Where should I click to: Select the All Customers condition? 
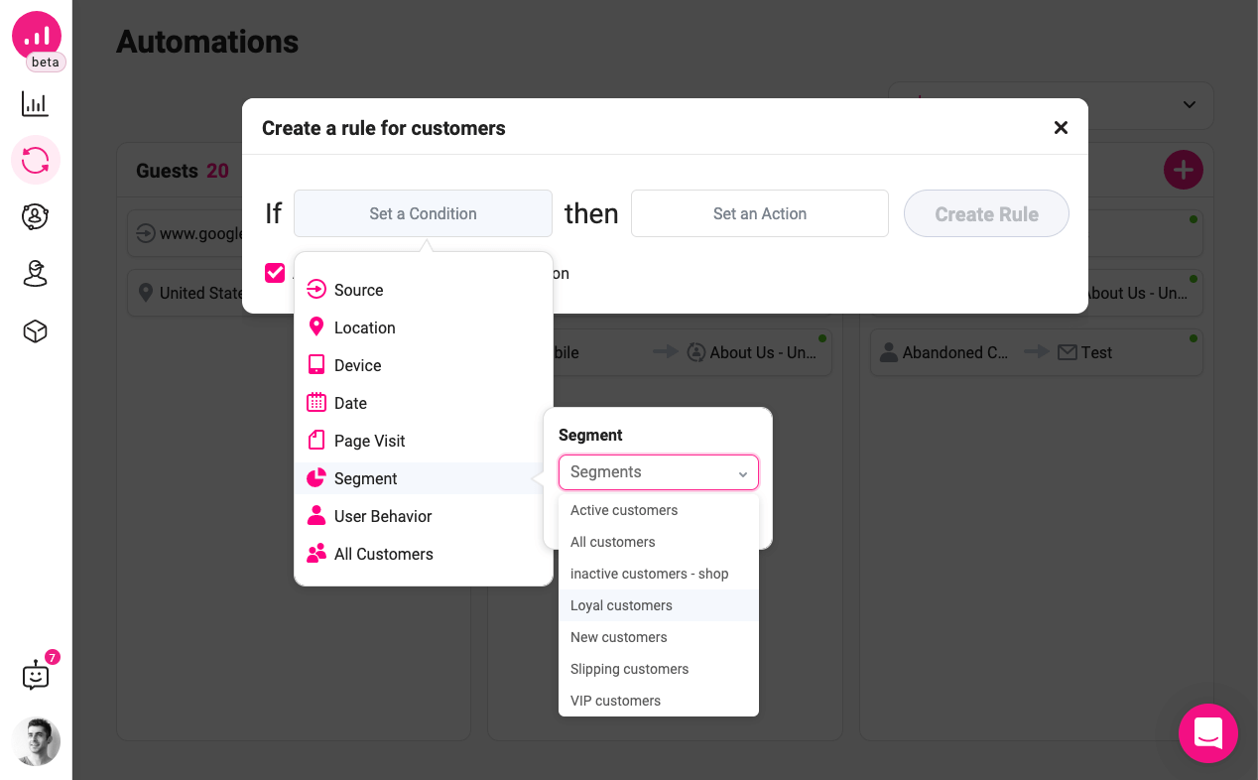(424, 554)
